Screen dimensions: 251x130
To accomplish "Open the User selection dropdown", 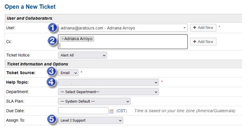I will click(123, 28).
